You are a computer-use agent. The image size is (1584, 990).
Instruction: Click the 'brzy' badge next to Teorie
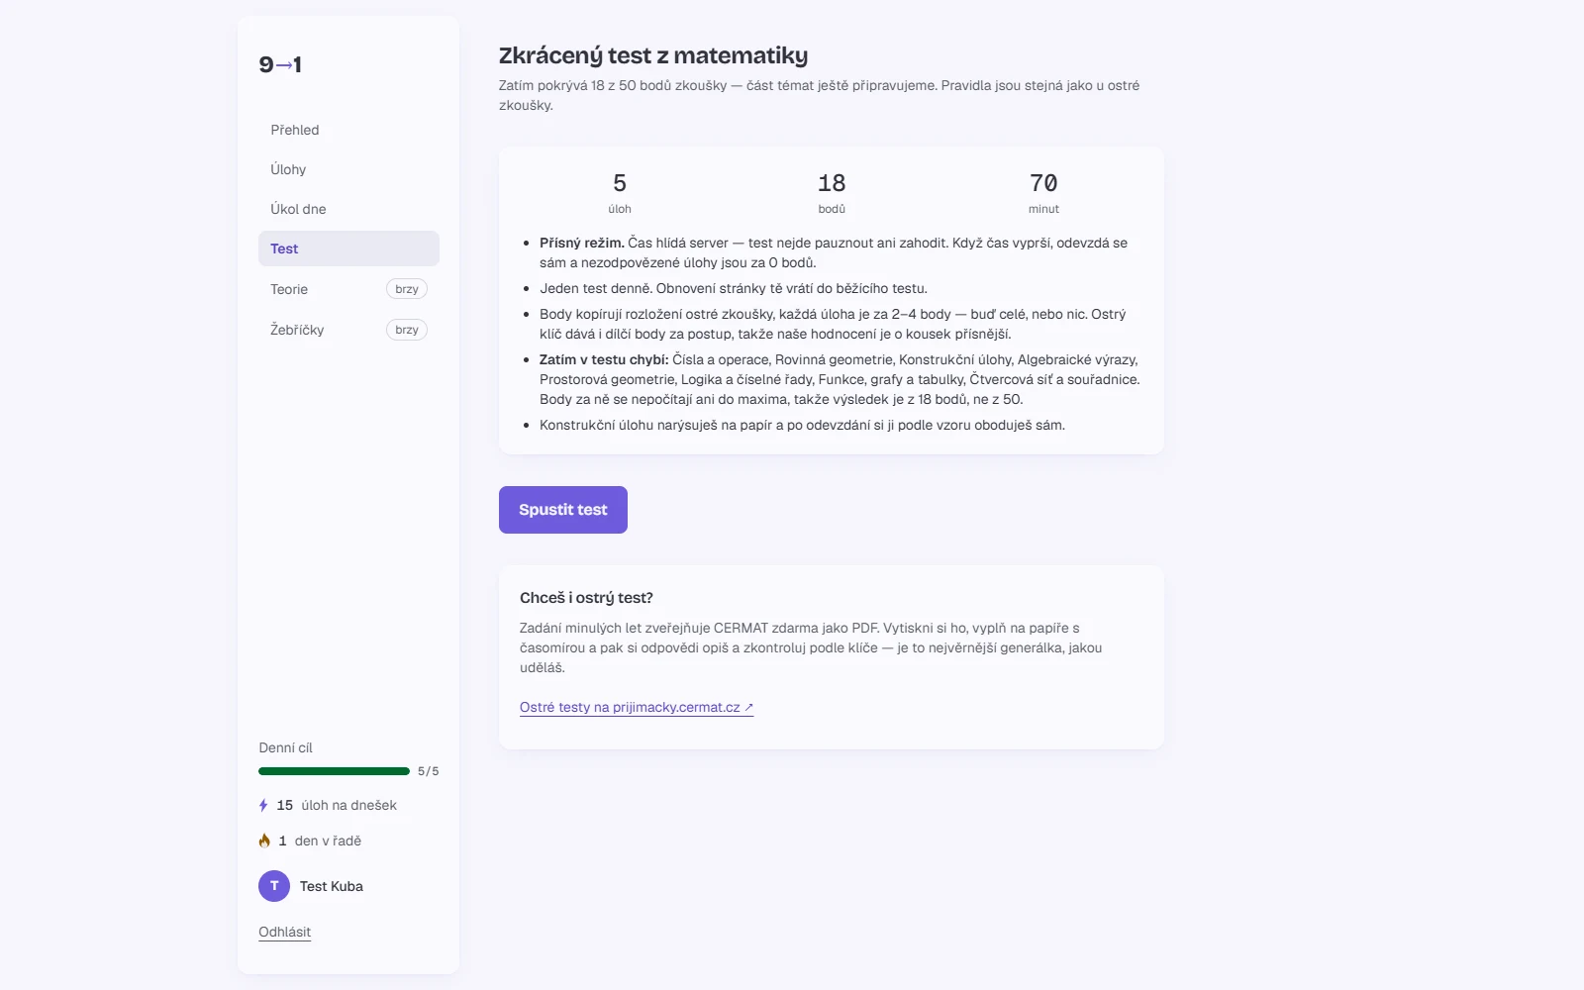pos(407,289)
